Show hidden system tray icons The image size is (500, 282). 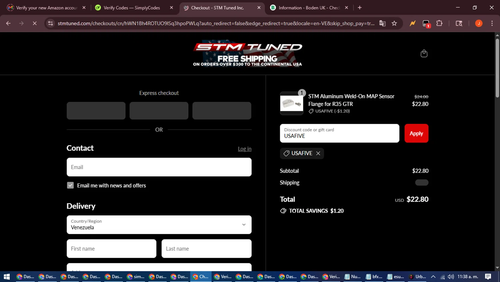[433, 277]
